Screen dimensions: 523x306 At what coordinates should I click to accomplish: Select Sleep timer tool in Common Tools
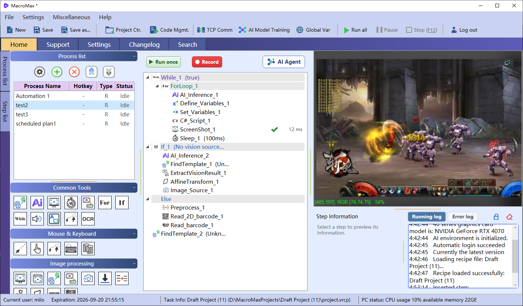coord(71,203)
